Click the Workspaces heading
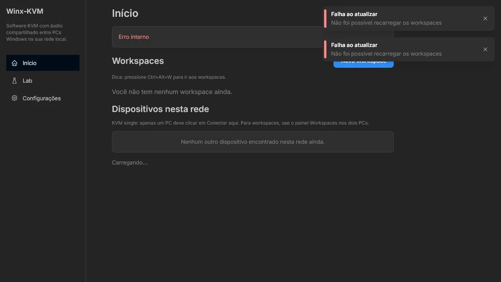 click(138, 61)
